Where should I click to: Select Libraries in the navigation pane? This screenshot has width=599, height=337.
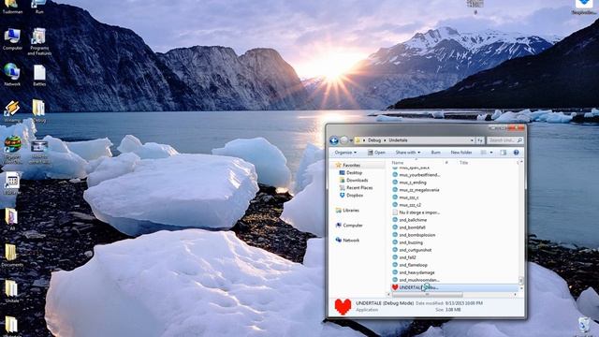click(351, 211)
